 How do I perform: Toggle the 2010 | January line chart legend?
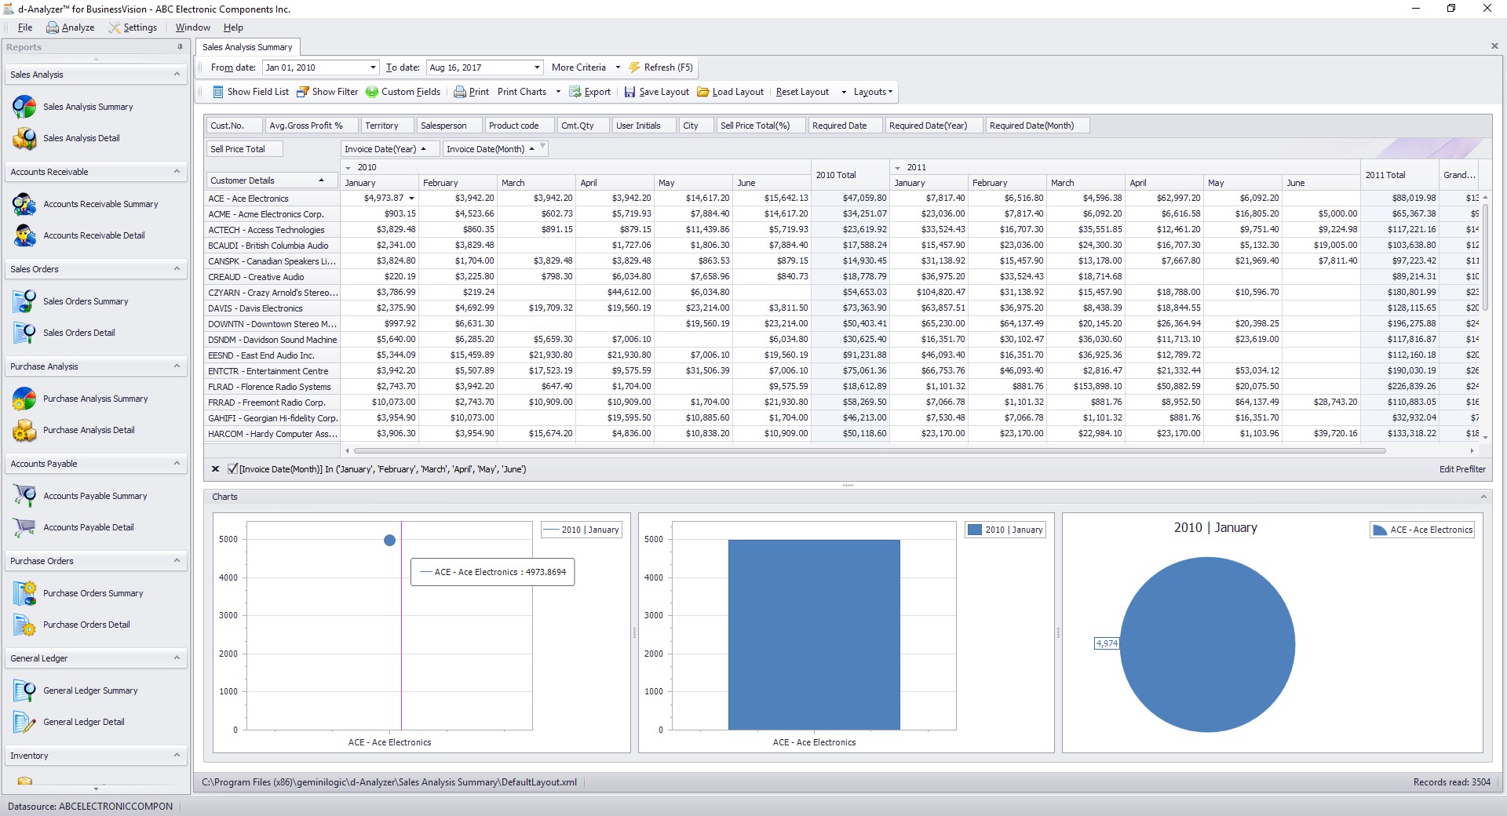click(x=582, y=530)
